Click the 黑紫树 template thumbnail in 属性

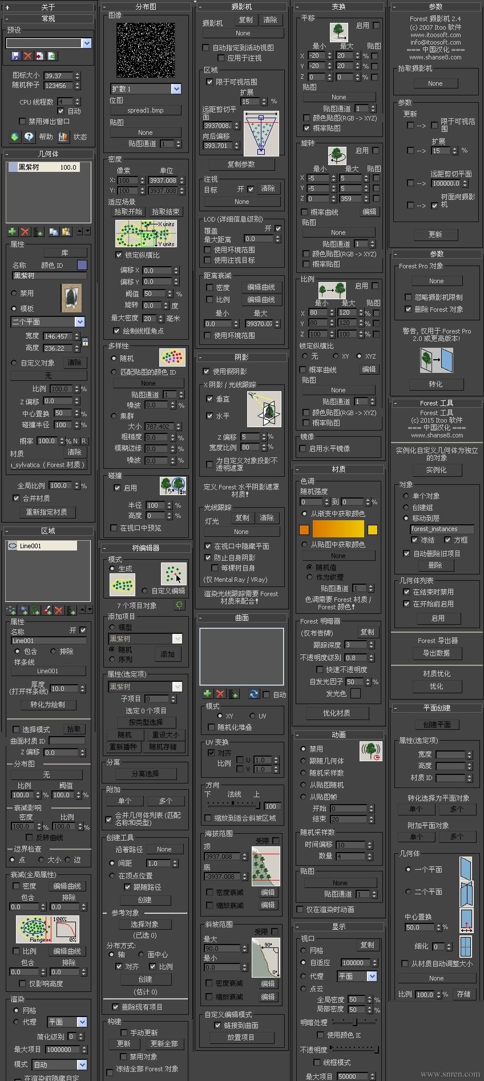pos(71,298)
